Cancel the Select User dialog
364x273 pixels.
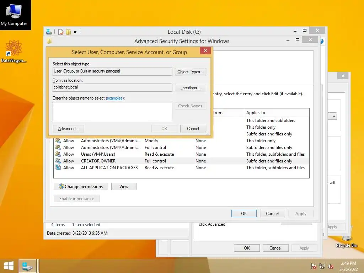point(193,129)
